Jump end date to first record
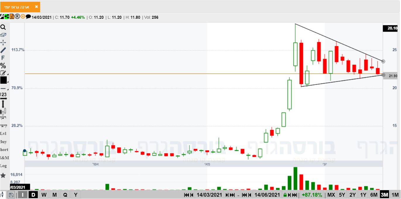The width and height of the screenshot is (401, 199). (x=244, y=195)
